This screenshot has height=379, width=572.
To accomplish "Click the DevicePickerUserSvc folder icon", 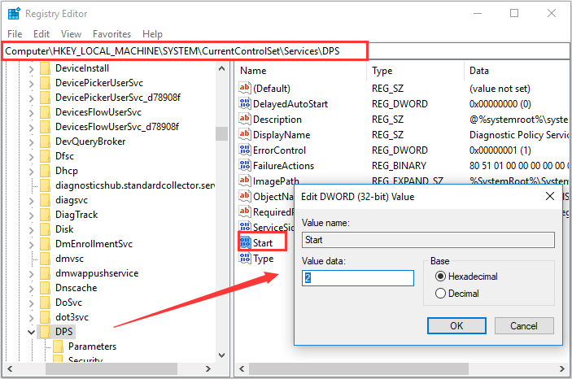I will tap(45, 83).
